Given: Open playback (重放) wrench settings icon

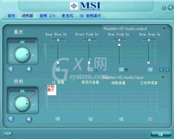Looking at the screenshot, I should (x=11, y=69).
